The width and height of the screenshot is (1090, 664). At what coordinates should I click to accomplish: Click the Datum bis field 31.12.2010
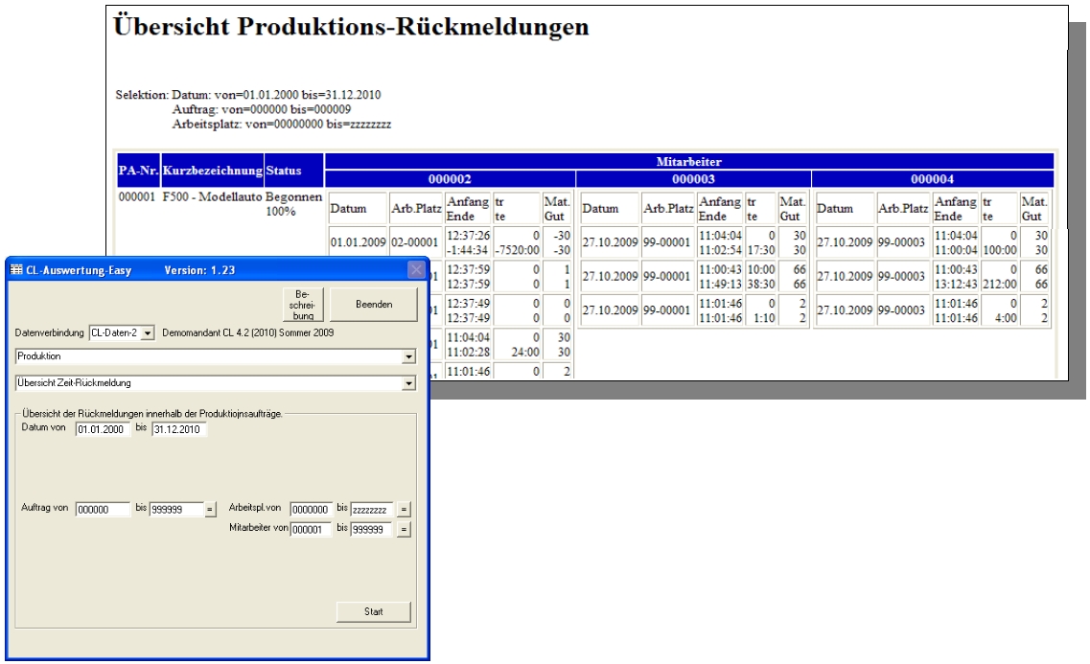(178, 429)
